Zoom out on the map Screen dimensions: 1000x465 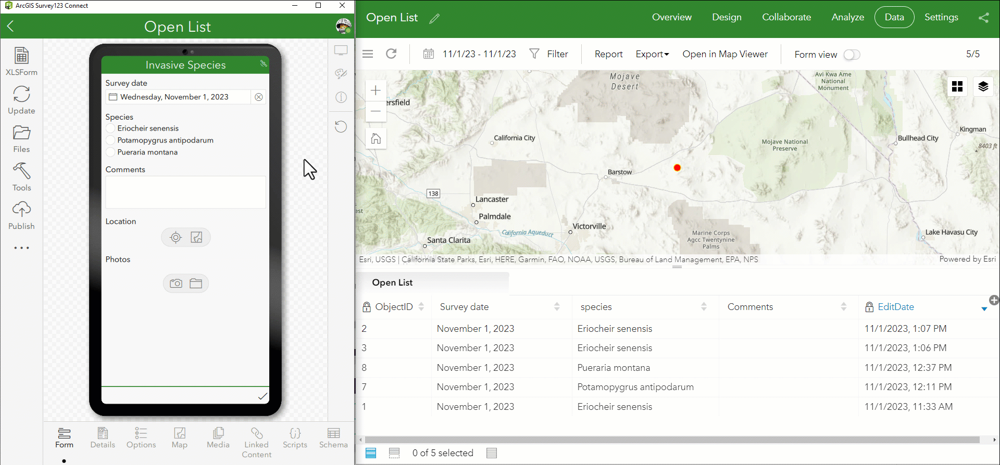(376, 111)
